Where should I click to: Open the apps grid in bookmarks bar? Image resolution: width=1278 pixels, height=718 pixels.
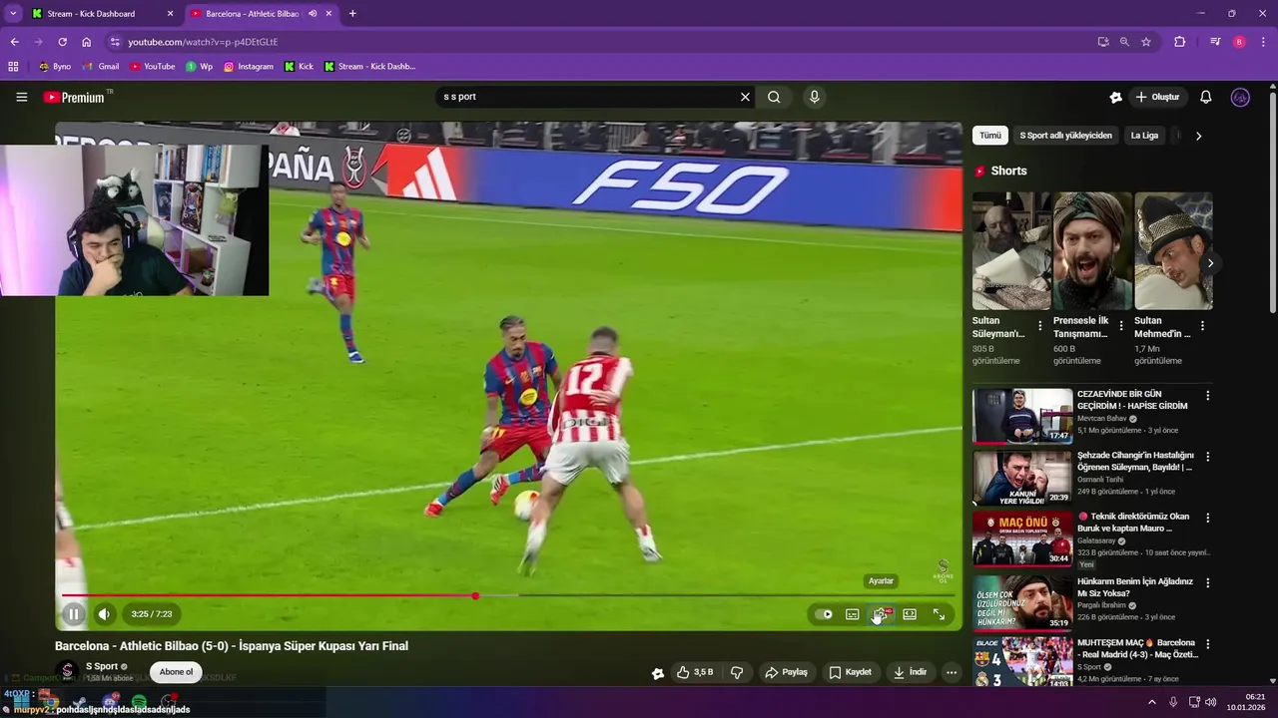13,67
